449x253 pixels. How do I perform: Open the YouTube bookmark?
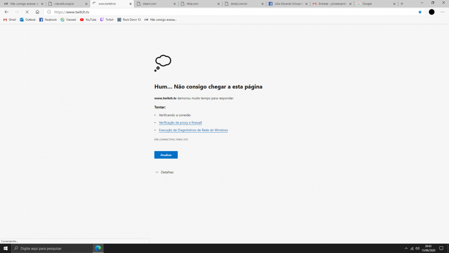coord(88,20)
